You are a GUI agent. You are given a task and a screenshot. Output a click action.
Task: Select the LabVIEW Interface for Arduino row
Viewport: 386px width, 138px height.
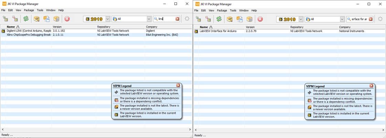289,31
